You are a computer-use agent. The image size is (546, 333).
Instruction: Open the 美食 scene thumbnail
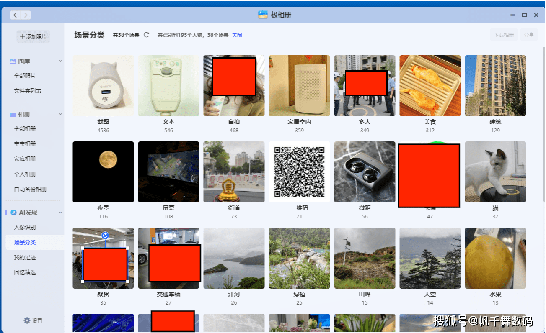tap(430, 86)
